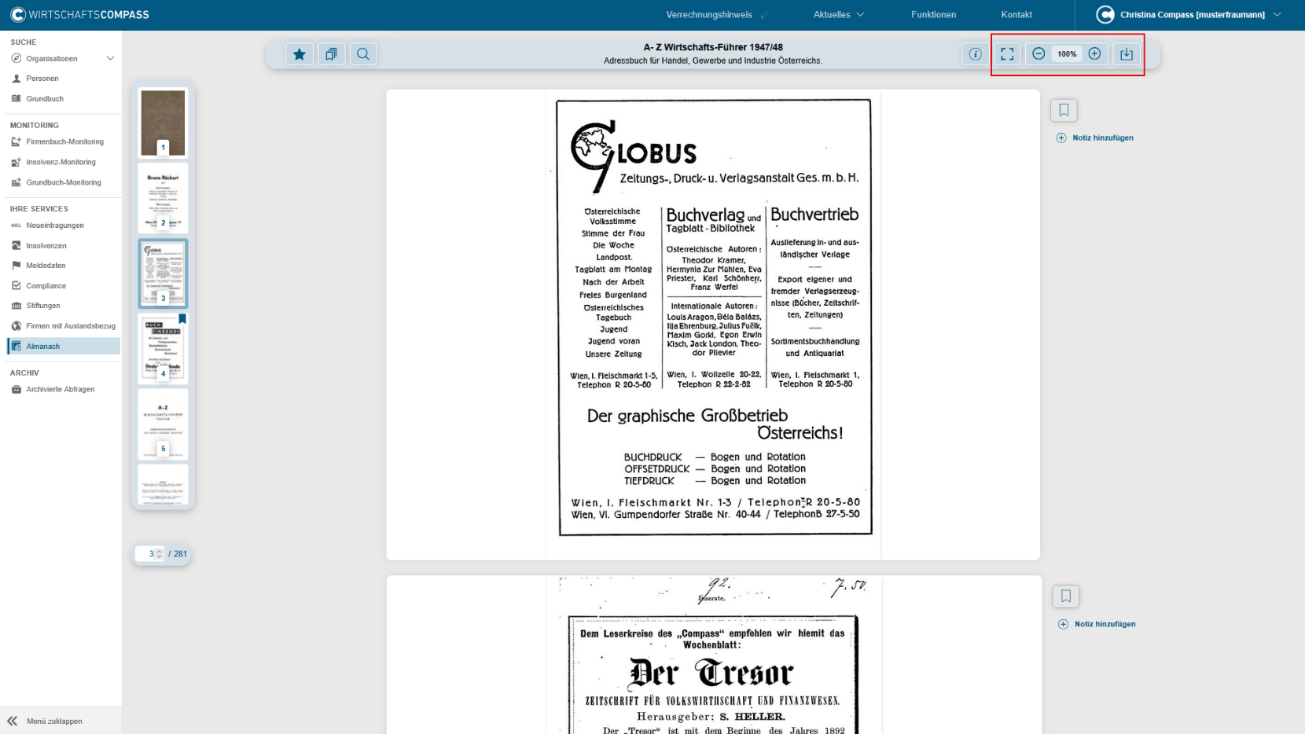Open Meldedaten service
The image size is (1305, 734).
[46, 266]
